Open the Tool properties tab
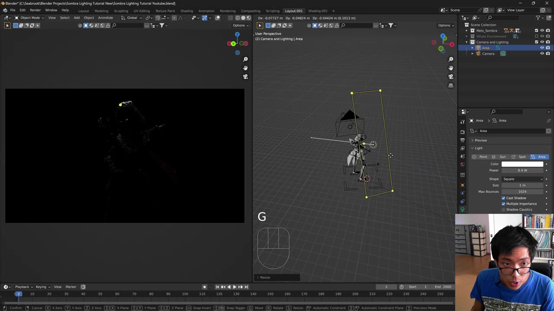Screen dimensions: 554x311 (462, 121)
